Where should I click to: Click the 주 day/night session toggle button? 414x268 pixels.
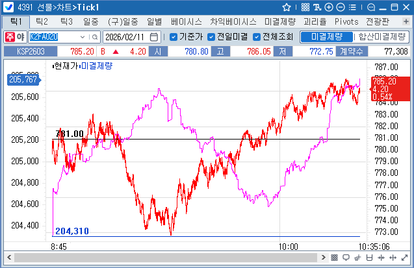pos(10,37)
